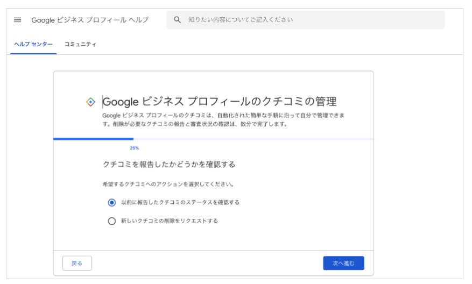Select 以前に報告したクチコミのステータスを確認する radio button
This screenshot has width=472, height=284.
112,202
